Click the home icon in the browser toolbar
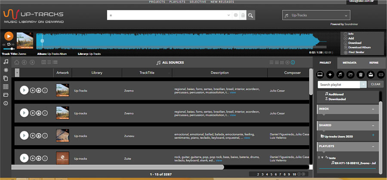The width and height of the screenshot is (387, 180). pos(16,62)
